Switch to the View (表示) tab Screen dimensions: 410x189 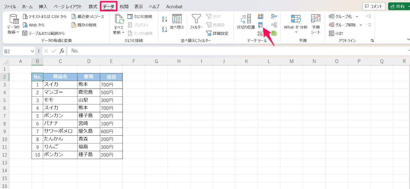click(138, 6)
